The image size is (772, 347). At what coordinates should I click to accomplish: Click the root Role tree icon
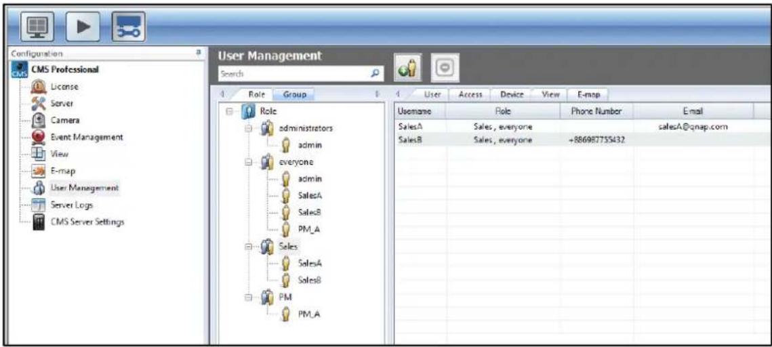248,111
